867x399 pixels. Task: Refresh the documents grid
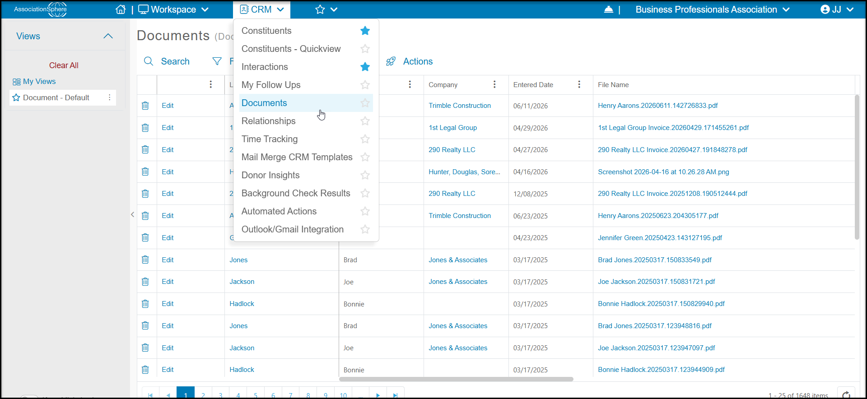tap(846, 394)
